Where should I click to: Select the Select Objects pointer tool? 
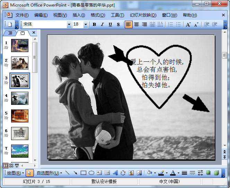pos(29,173)
